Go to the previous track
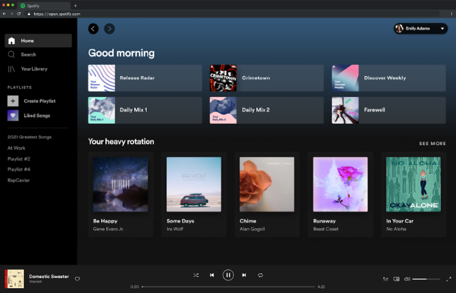 212,275
